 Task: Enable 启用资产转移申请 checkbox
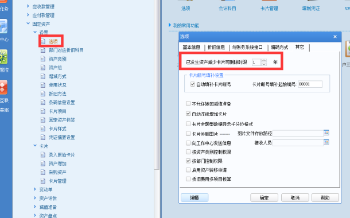tap(188, 170)
